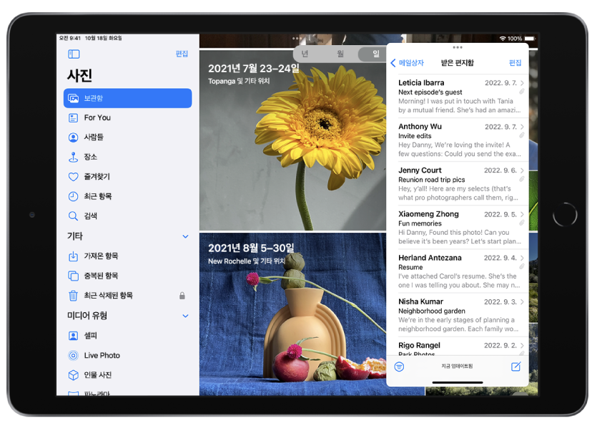Click the 사람들 person icon
This screenshot has width=602, height=431.
coord(74,137)
